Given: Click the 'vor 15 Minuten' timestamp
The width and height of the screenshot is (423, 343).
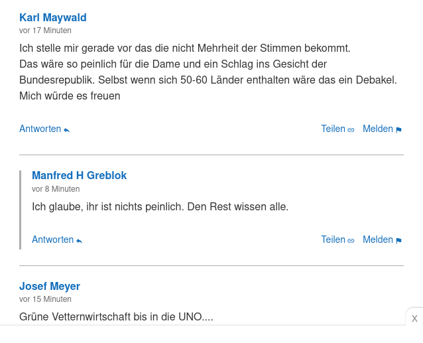Looking at the screenshot, I should pos(45,299).
